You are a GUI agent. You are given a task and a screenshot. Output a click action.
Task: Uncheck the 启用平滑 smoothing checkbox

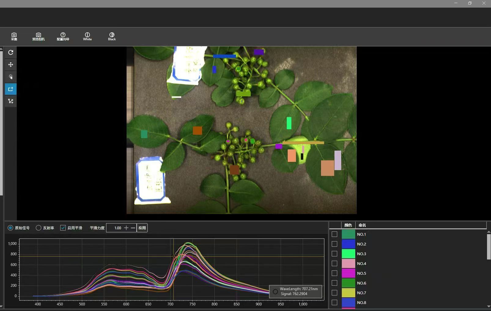point(63,228)
